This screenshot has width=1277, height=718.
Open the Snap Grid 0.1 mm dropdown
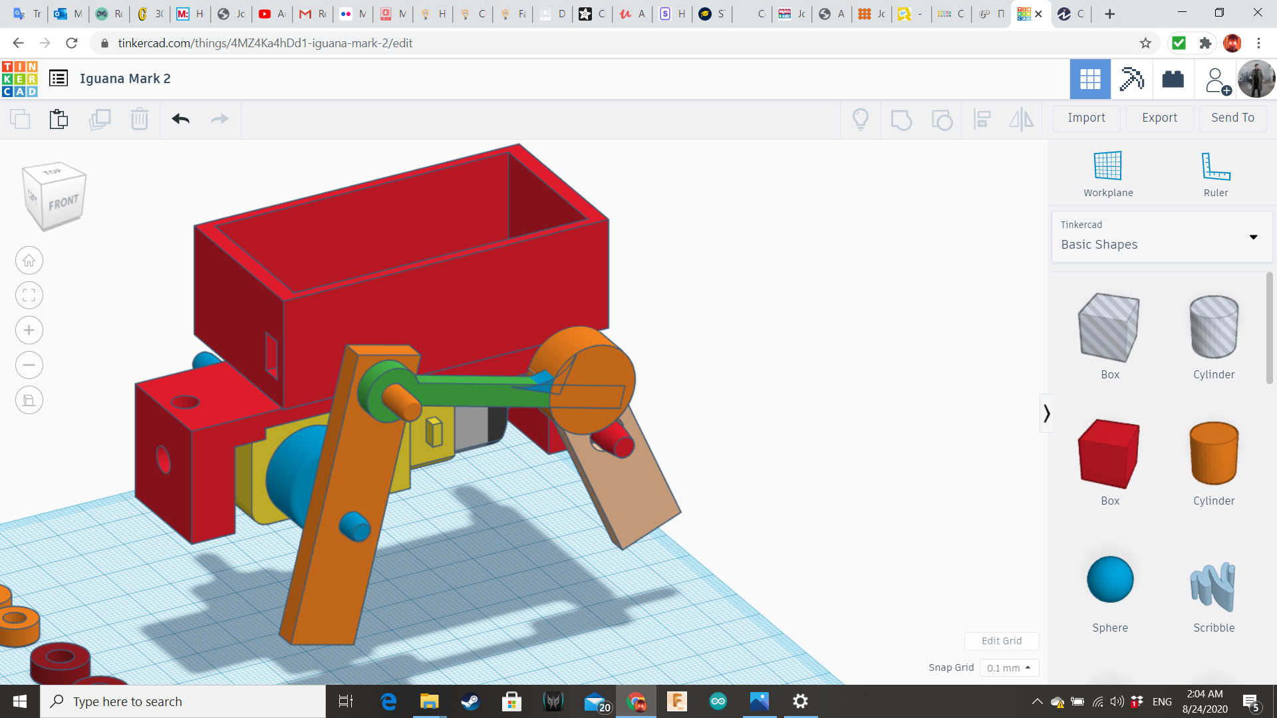(x=1009, y=667)
